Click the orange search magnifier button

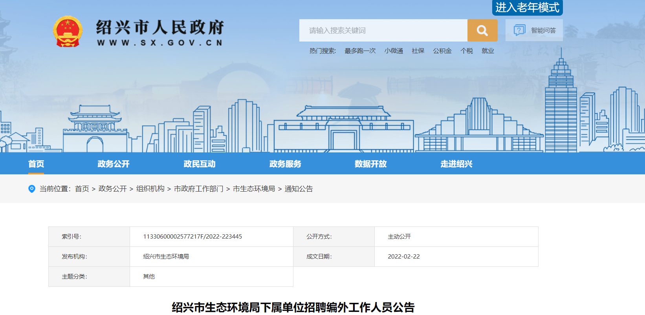click(482, 31)
